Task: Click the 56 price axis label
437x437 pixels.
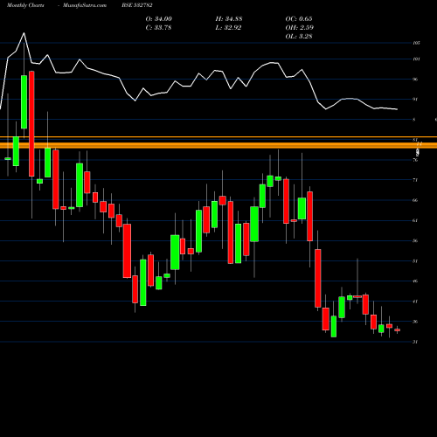Action: 415,240
